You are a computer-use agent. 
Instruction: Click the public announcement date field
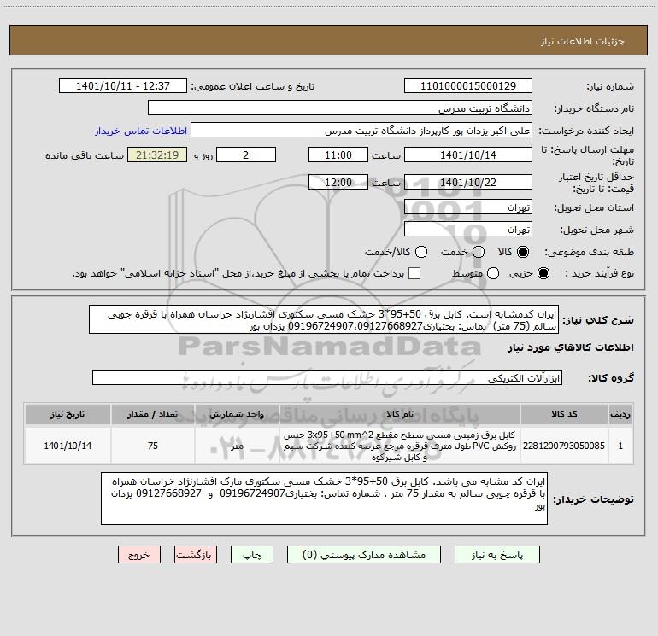[x=123, y=86]
